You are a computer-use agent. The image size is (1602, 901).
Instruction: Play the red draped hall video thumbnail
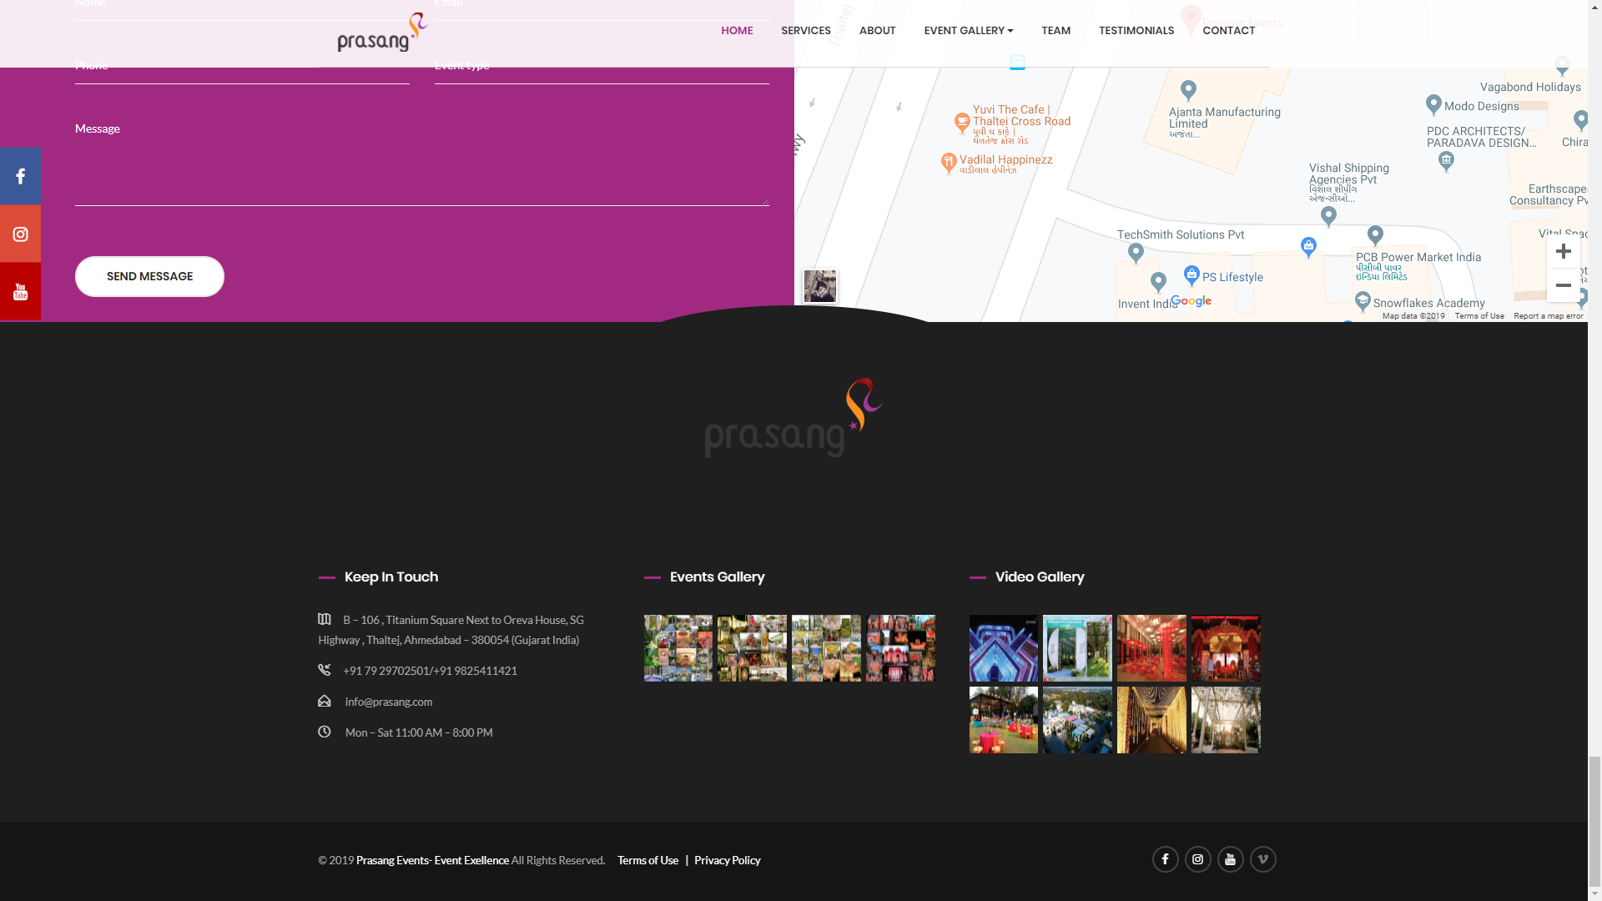point(1151,648)
